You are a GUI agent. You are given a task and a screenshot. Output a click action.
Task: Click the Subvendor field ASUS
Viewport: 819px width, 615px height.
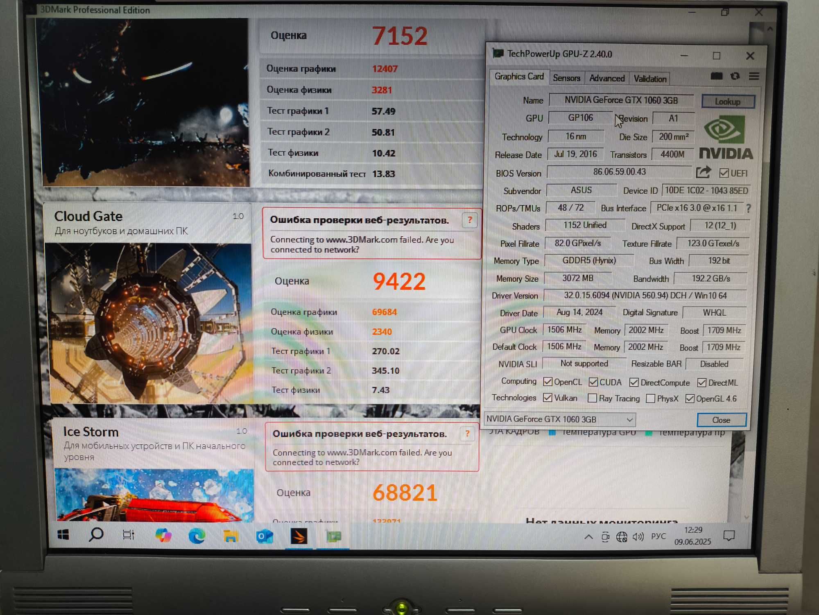coord(581,190)
